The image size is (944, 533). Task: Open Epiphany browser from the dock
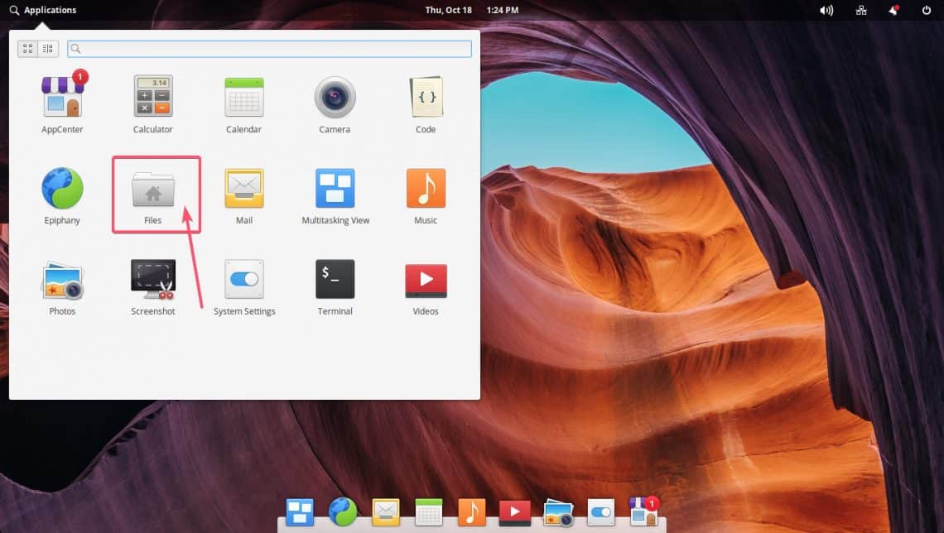(342, 512)
